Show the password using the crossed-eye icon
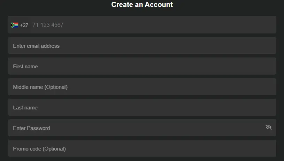284x161 pixels. (268, 127)
